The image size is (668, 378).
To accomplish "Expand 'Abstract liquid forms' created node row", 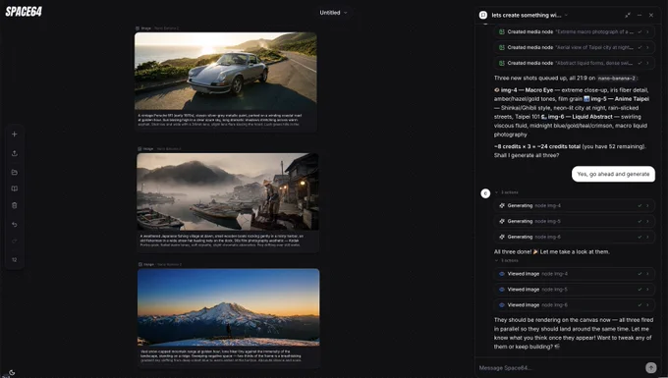I will pos(575,63).
